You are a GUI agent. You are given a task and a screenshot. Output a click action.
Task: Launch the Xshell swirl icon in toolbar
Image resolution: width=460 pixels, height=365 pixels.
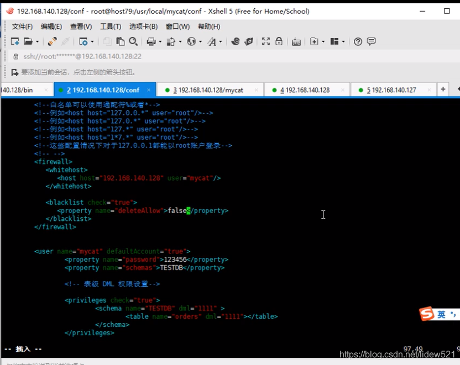coord(236,41)
